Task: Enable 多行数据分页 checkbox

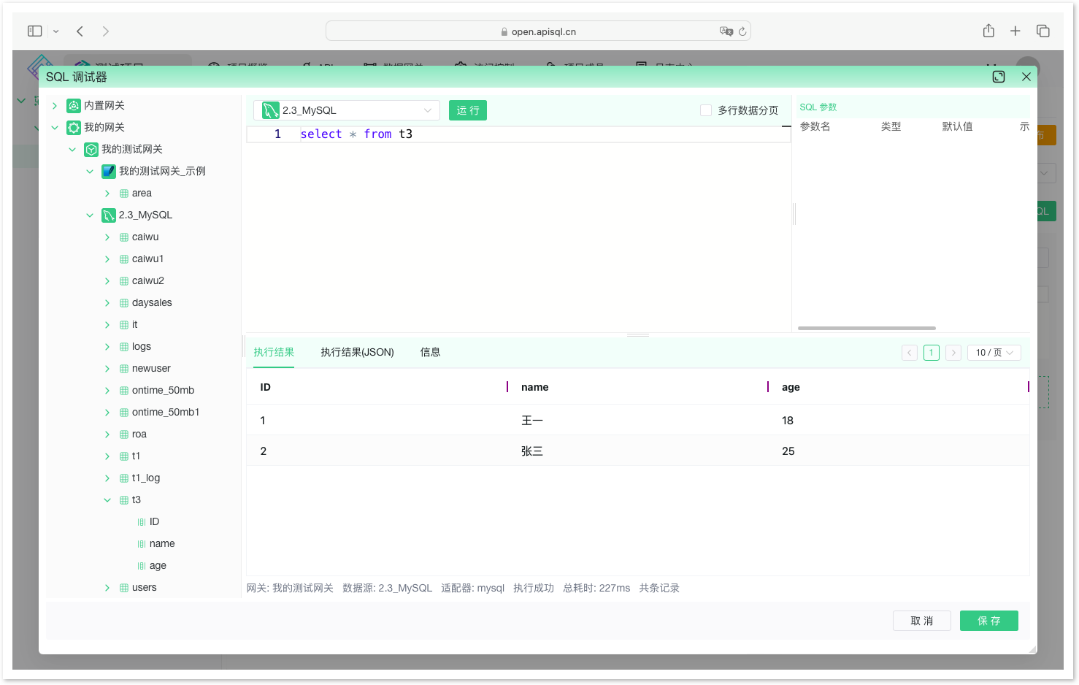Action: 706,110
